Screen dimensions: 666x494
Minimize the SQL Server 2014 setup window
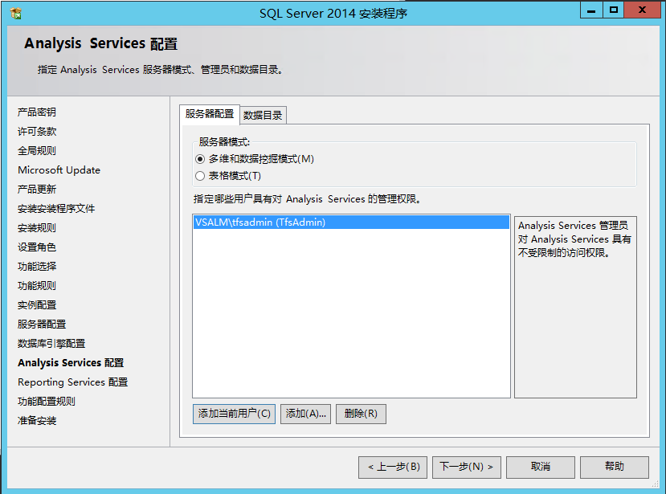(x=591, y=10)
